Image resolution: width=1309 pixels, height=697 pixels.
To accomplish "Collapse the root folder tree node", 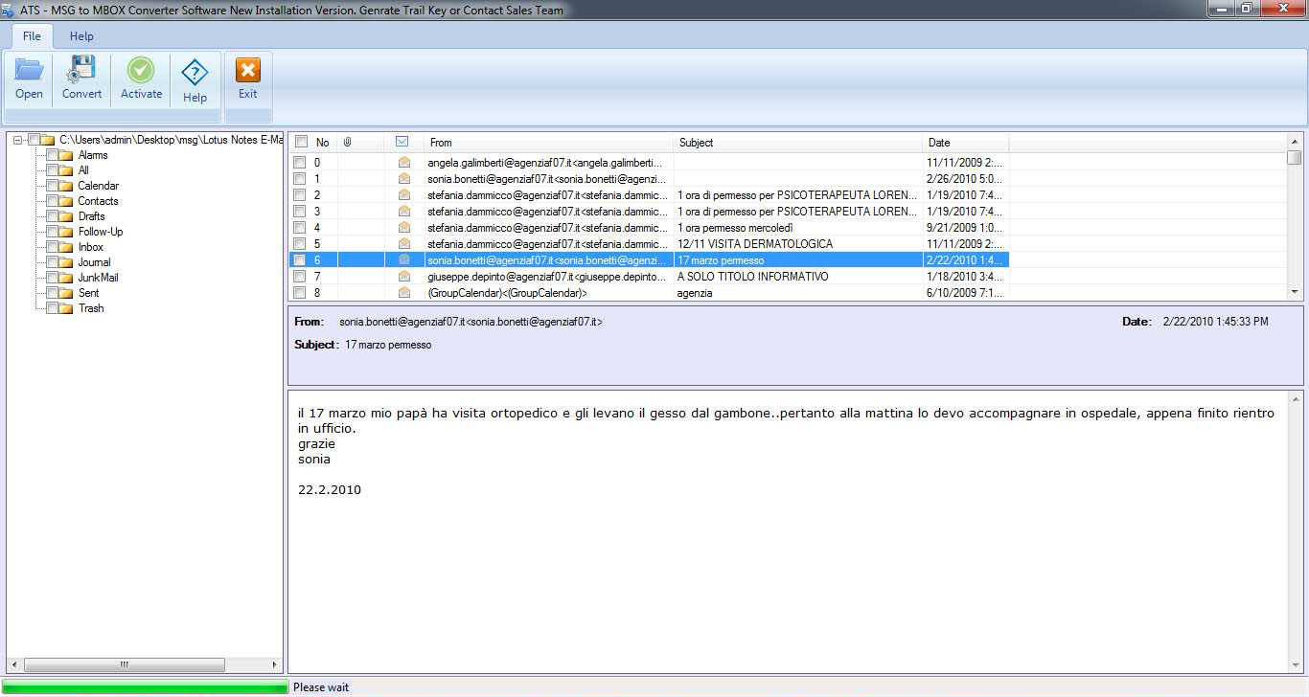I will (18, 140).
